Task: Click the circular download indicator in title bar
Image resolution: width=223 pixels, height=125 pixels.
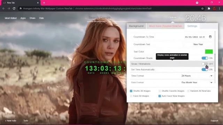Action: (x=197, y=3)
